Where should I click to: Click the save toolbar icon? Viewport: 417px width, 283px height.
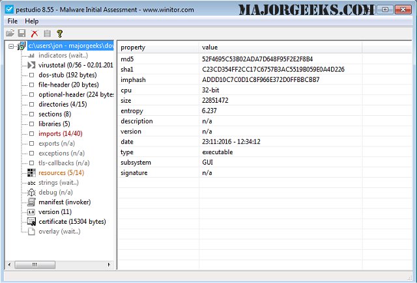coord(22,33)
